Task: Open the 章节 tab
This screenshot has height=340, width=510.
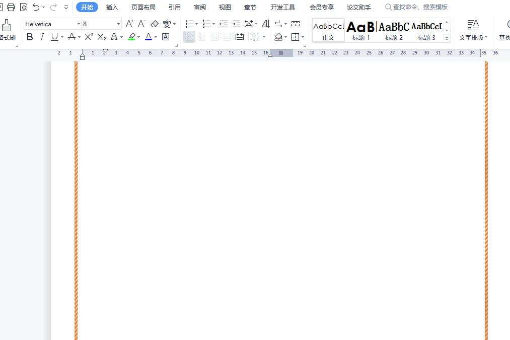Action: coord(250,7)
